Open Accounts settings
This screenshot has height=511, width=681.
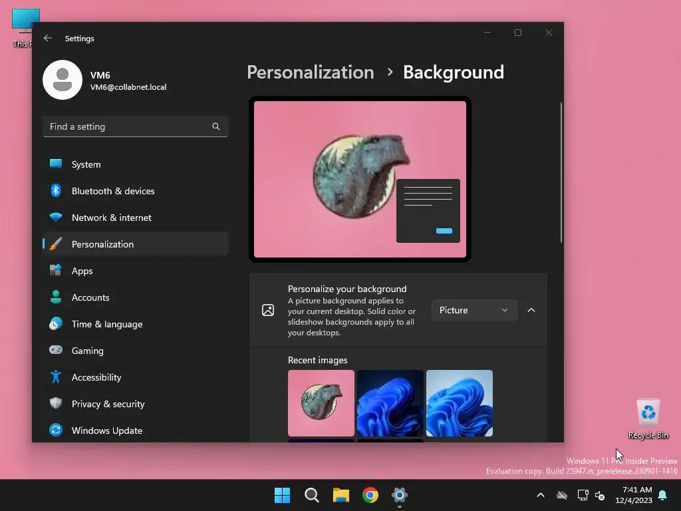tap(136, 297)
